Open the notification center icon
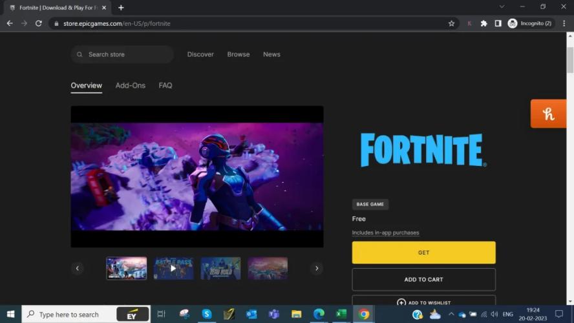This screenshot has height=323, width=574. (x=559, y=314)
